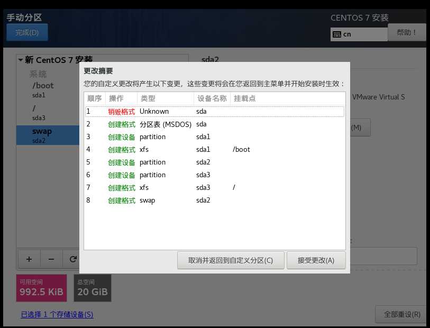Click the 顺序 column header
Screen dimensions: 430x328
point(94,98)
